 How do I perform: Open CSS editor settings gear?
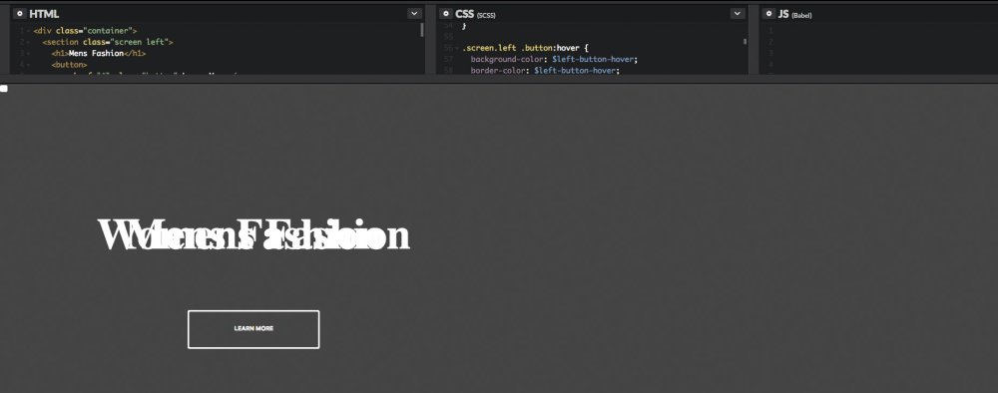coord(445,13)
